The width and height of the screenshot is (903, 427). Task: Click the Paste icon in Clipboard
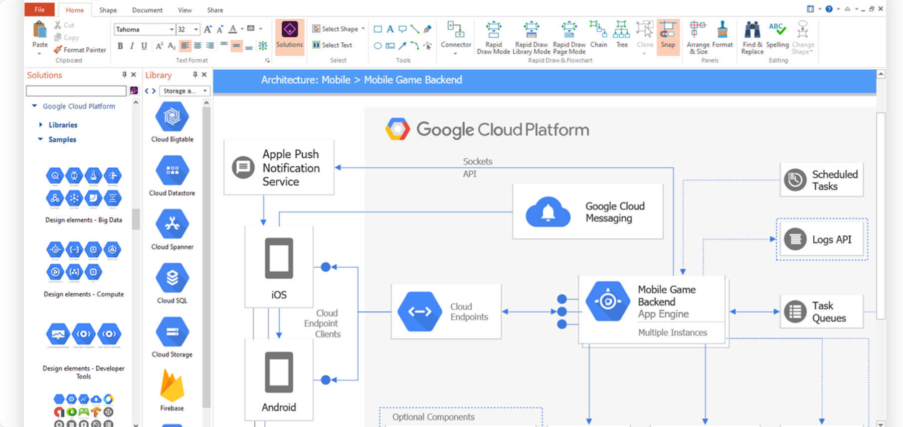[40, 30]
